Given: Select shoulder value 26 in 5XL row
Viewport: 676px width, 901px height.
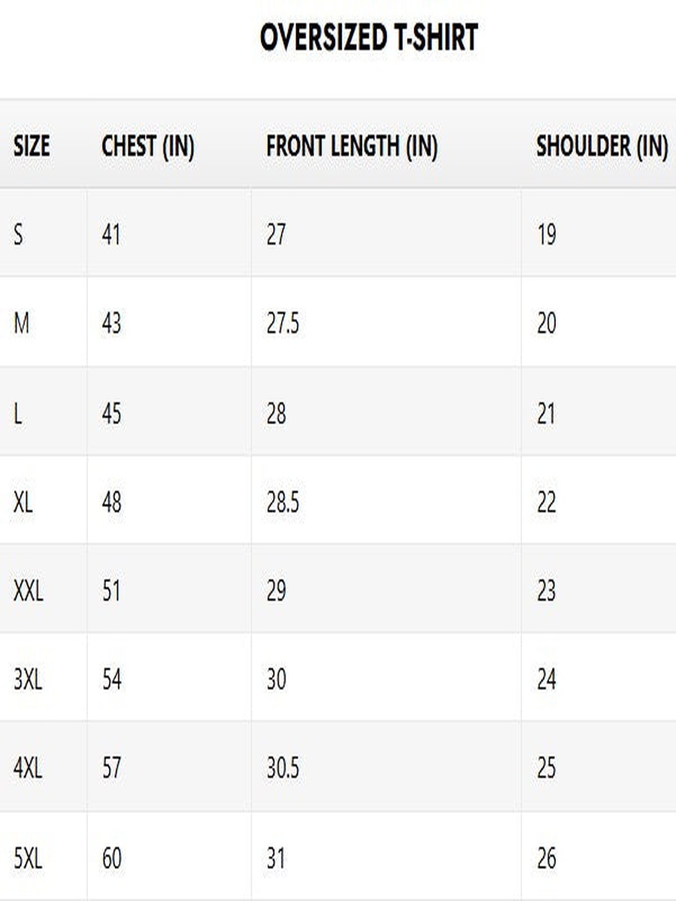Looking at the screenshot, I should (546, 857).
